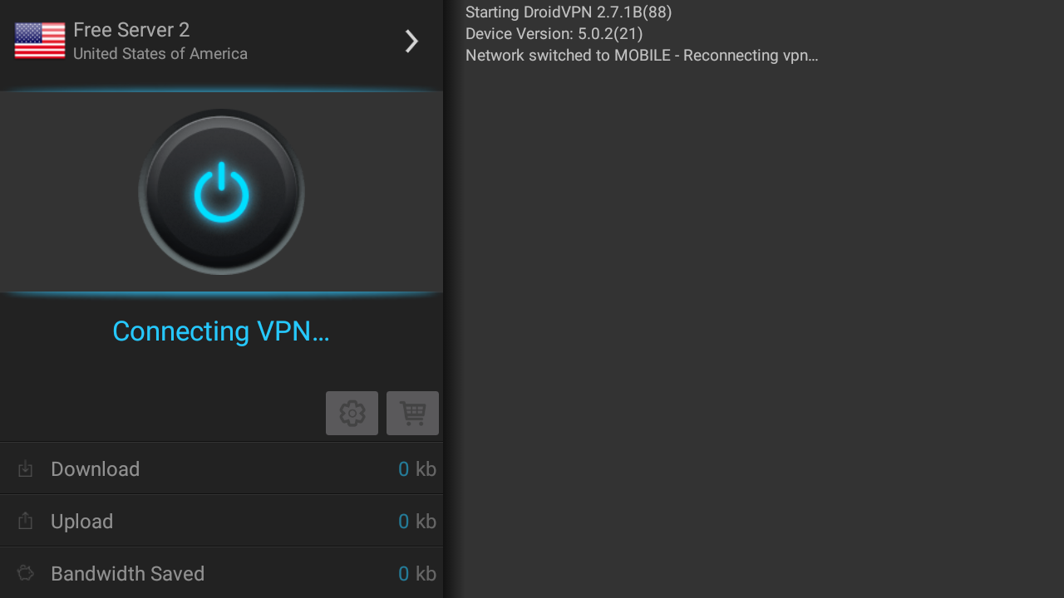
Task: Click the Upload 0 kb value
Action: (416, 522)
